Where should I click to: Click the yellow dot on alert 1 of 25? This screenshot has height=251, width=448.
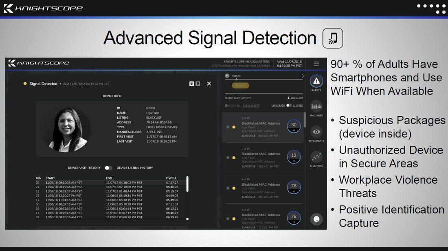pyautogui.click(x=234, y=127)
